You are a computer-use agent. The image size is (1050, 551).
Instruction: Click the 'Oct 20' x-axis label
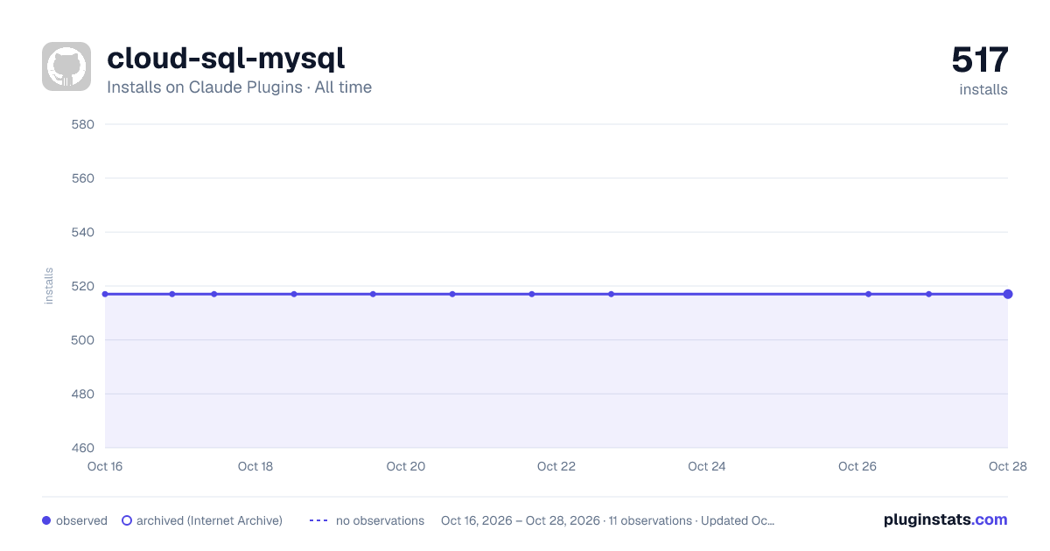point(406,466)
